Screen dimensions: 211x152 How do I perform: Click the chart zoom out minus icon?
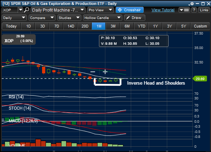click(93, 72)
